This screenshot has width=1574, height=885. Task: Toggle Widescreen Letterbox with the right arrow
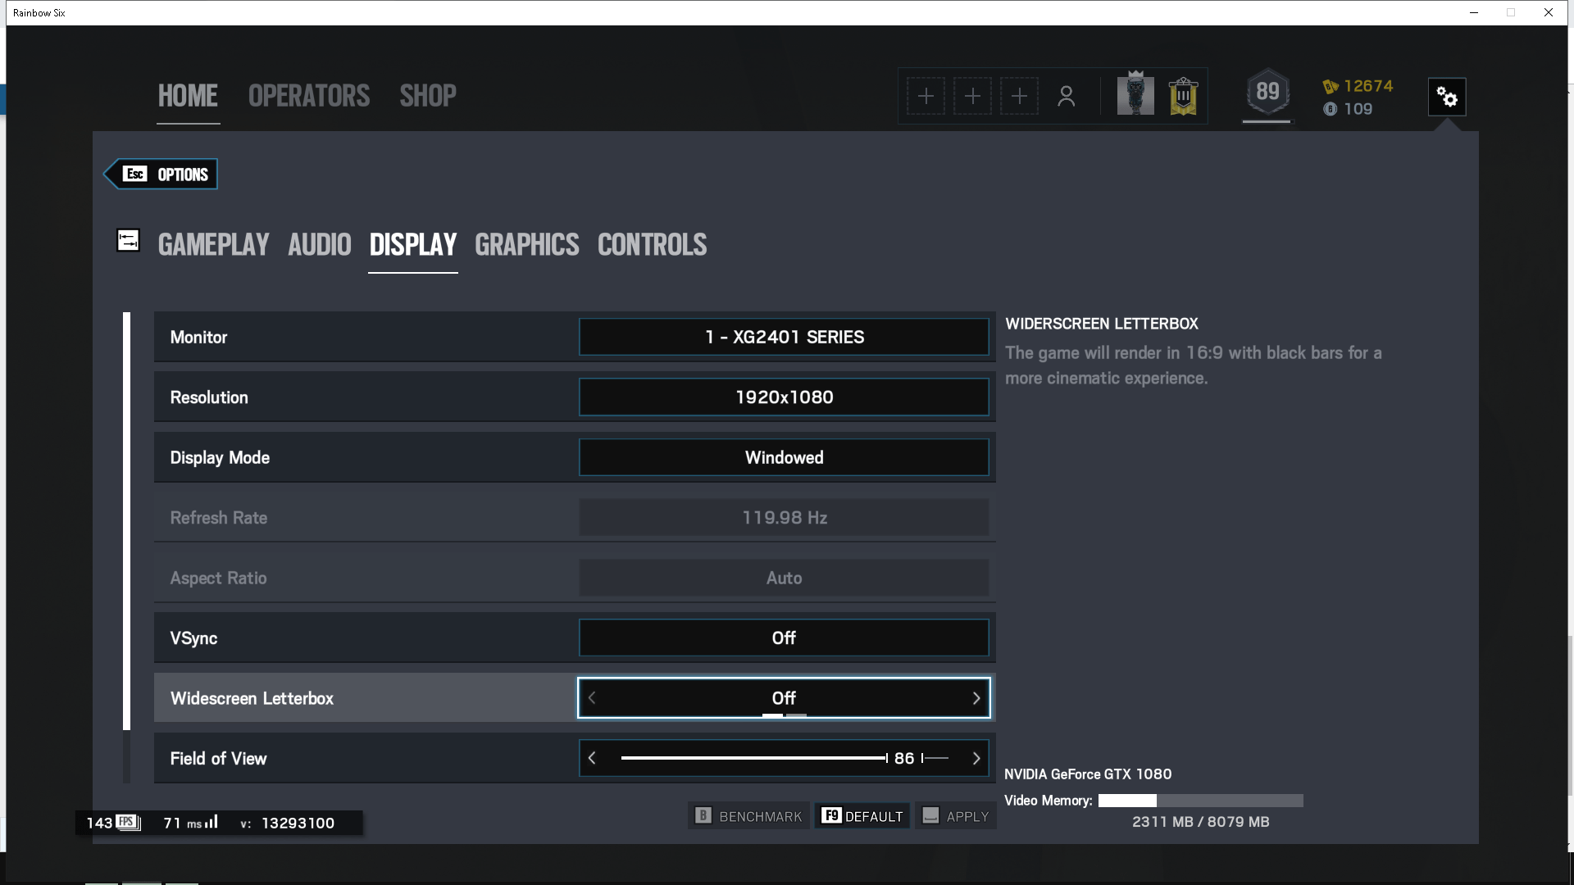click(976, 698)
